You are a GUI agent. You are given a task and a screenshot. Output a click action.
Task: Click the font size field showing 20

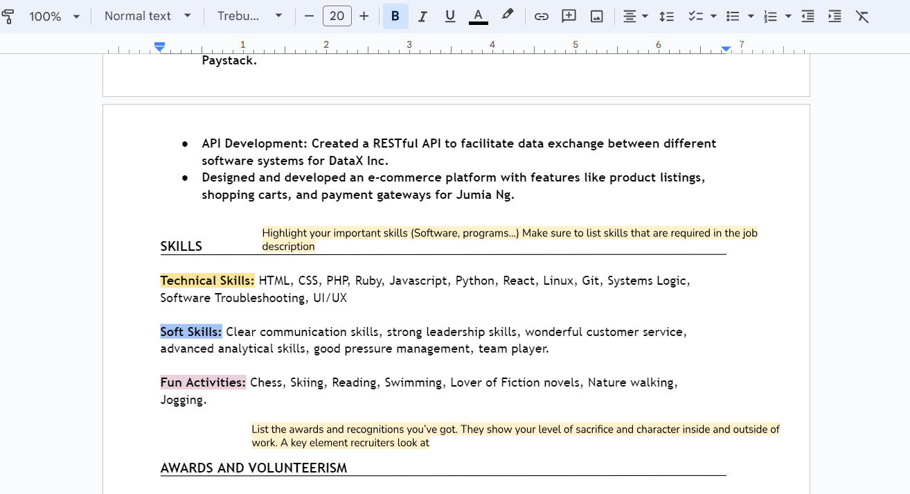(337, 16)
